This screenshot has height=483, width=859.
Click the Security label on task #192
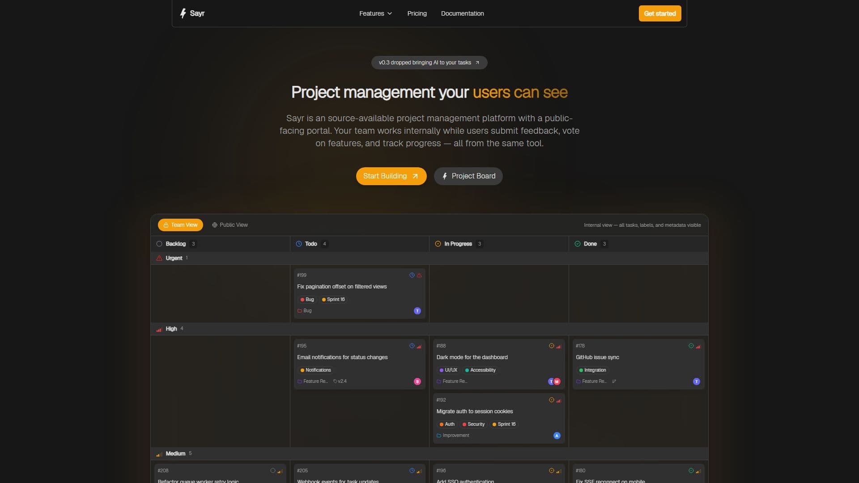pos(473,424)
